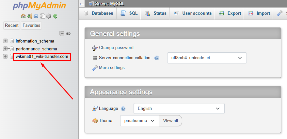Open the Server connection collation dropdown

pyautogui.click(x=207, y=58)
